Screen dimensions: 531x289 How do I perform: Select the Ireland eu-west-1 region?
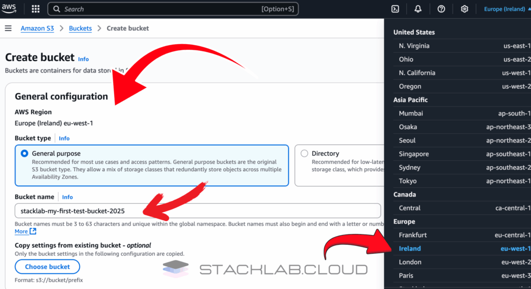coord(462,249)
